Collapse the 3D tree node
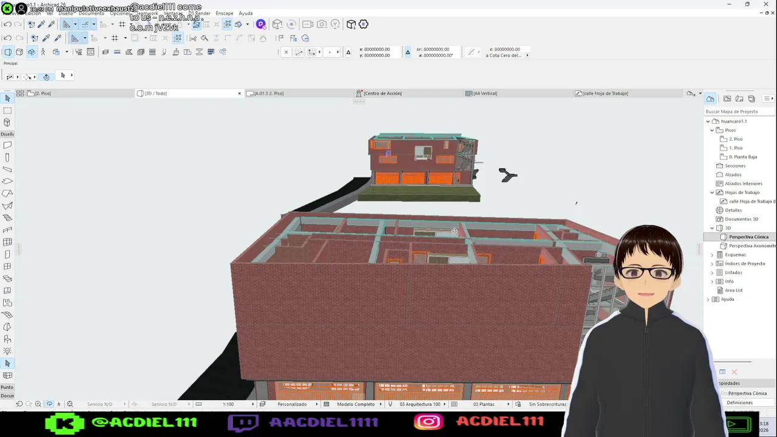 coord(713,228)
